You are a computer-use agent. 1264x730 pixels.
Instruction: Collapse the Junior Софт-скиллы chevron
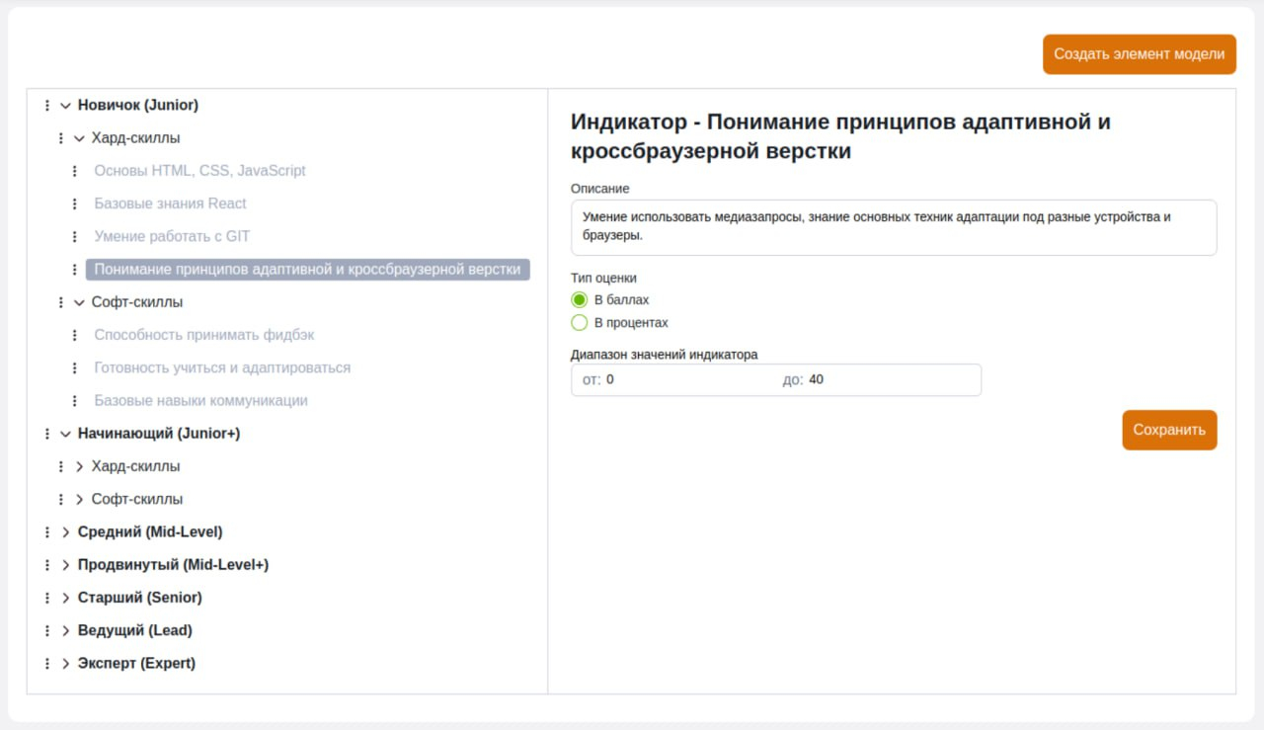click(79, 302)
